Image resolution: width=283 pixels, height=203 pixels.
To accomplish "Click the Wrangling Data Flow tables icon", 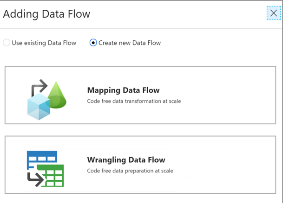I will [x=45, y=168].
